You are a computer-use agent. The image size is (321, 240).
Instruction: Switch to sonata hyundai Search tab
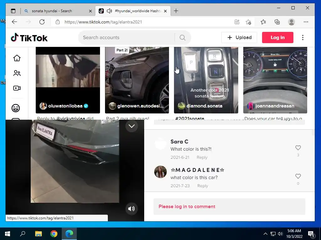pos(52,11)
